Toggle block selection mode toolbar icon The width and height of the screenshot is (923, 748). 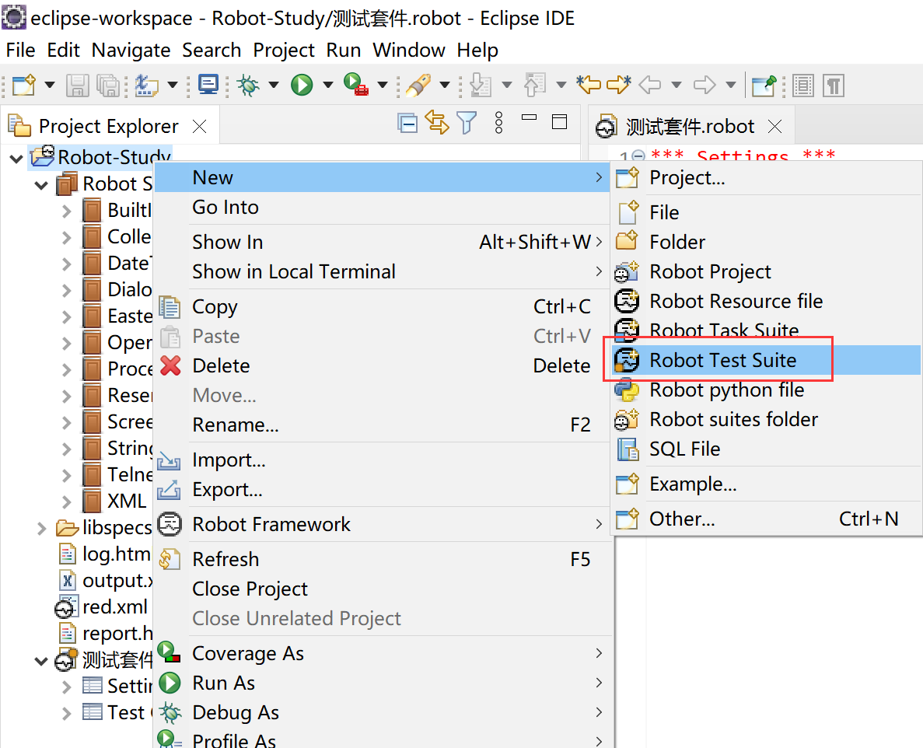(803, 86)
